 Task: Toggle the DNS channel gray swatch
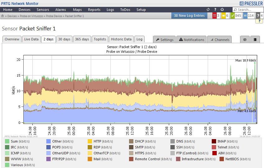point(173,141)
